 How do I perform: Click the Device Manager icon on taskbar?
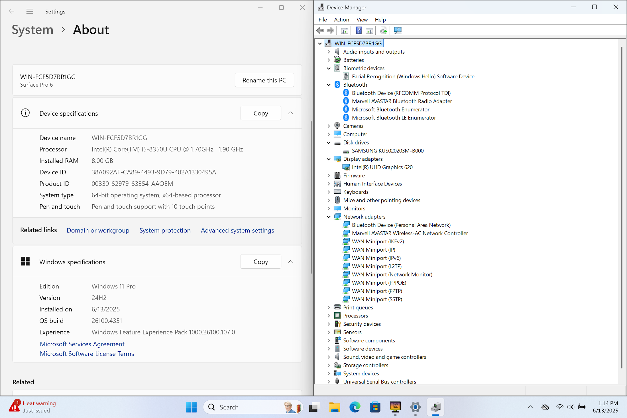point(435,407)
